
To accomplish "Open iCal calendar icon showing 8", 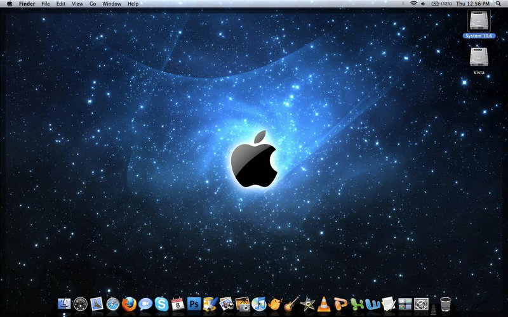I will point(178,304).
